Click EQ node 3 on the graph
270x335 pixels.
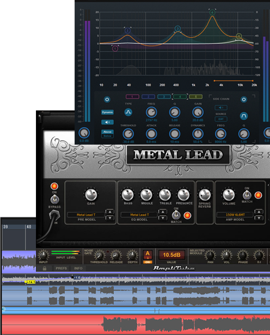pos(177,29)
